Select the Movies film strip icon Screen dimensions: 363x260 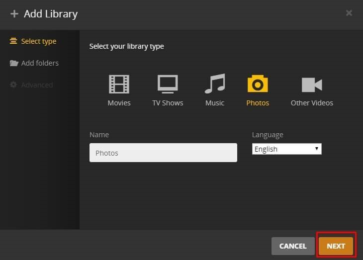(119, 84)
